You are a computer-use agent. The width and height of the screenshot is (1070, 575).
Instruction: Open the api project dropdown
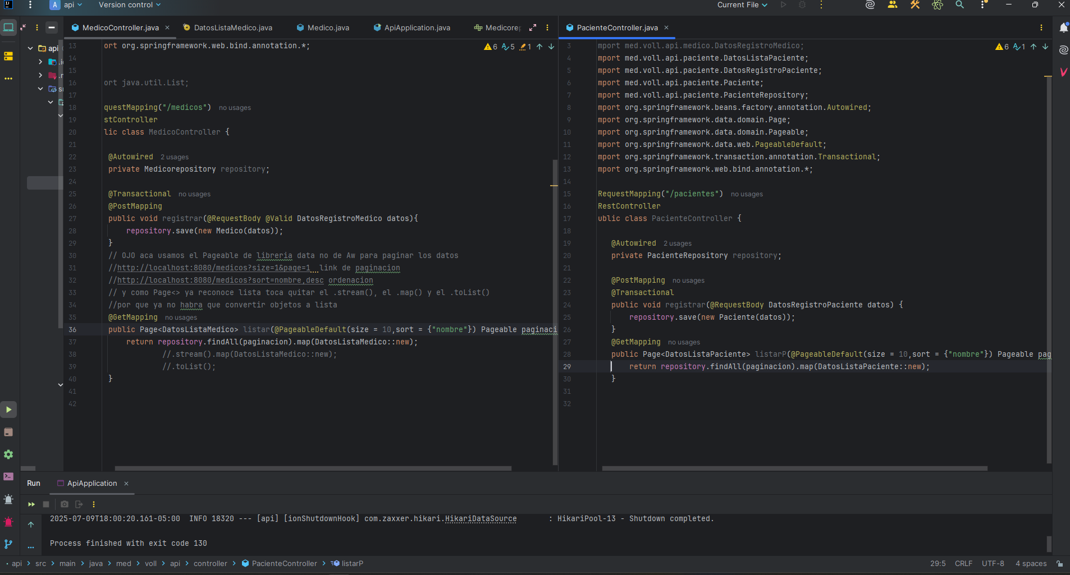[67, 5]
